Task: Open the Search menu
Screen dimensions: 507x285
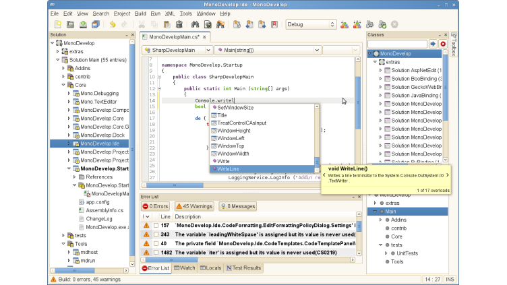Action: (x=101, y=13)
